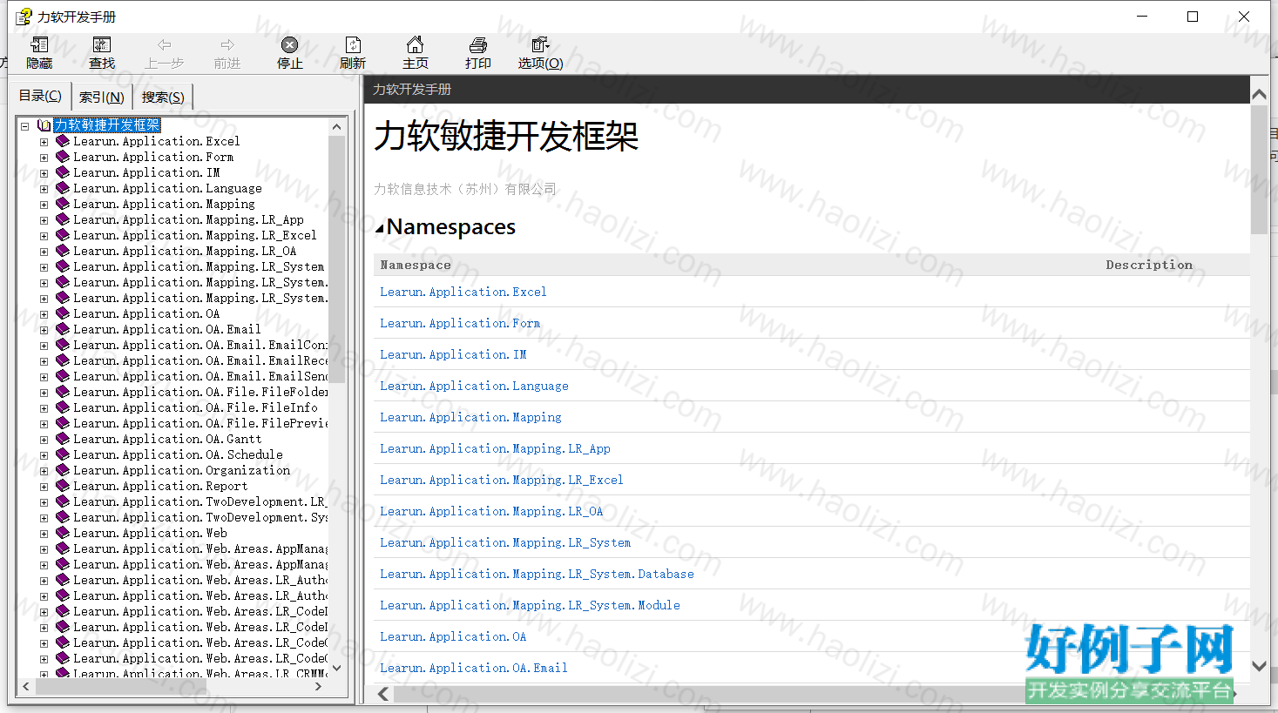This screenshot has width=1278, height=713.
Task: Click the open book icon of root 力软敏捷开发框架
Action: tap(44, 125)
